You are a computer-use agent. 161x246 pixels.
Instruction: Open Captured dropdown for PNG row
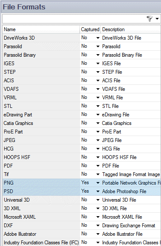click(x=98, y=183)
